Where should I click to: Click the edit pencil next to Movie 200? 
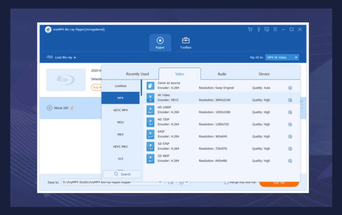[x=72, y=108]
